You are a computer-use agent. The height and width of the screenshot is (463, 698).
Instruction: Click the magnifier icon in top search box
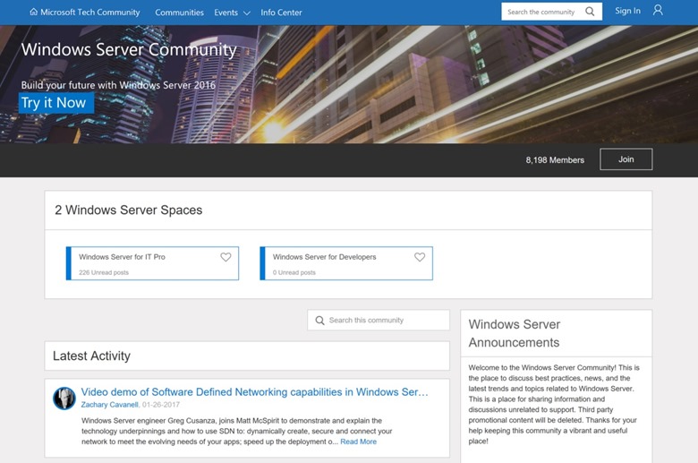click(590, 12)
